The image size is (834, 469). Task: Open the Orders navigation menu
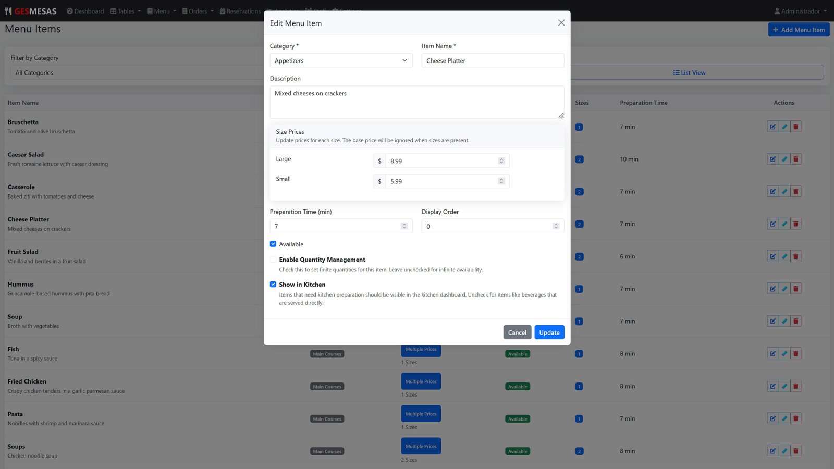pos(198,11)
